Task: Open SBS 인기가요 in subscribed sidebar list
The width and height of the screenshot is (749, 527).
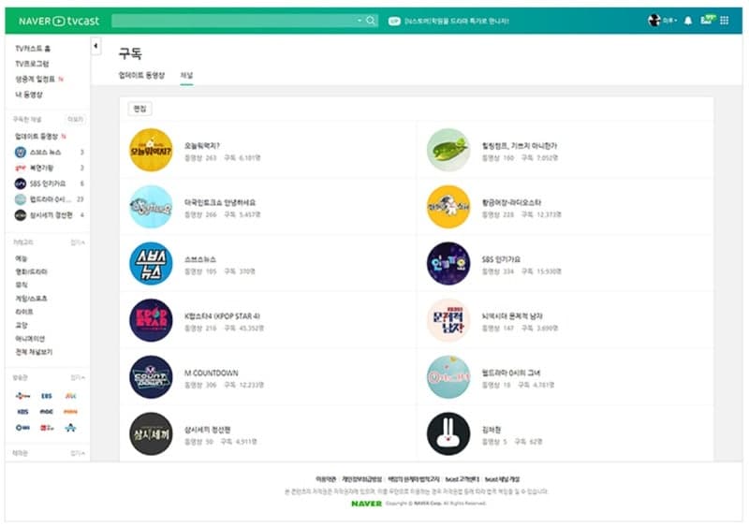Action: [50, 184]
